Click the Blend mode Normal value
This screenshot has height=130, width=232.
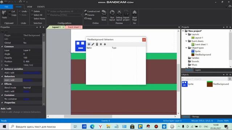[x=27, y=88]
